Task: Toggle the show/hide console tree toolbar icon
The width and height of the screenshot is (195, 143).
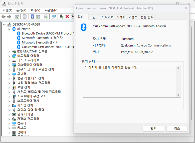Action: 17,16
